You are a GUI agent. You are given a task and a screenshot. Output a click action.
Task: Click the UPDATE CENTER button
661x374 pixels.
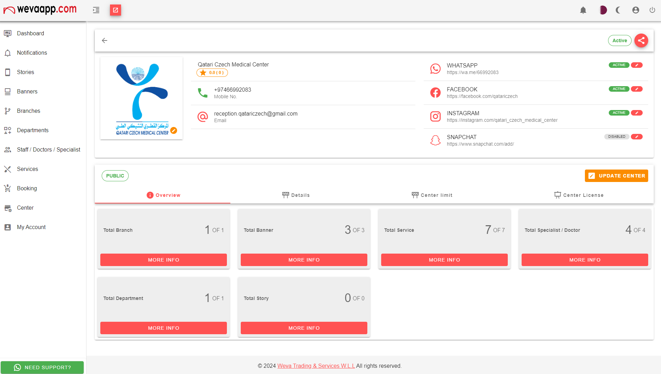coord(616,176)
